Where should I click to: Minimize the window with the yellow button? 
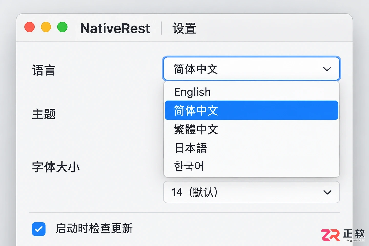pyautogui.click(x=46, y=27)
